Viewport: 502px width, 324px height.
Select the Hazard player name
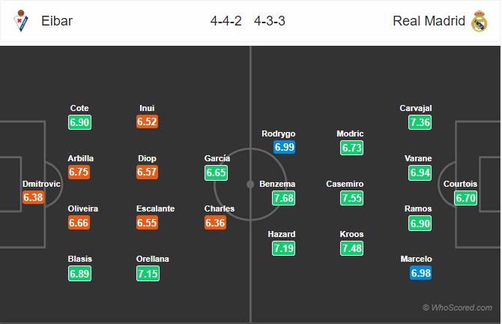(282, 234)
